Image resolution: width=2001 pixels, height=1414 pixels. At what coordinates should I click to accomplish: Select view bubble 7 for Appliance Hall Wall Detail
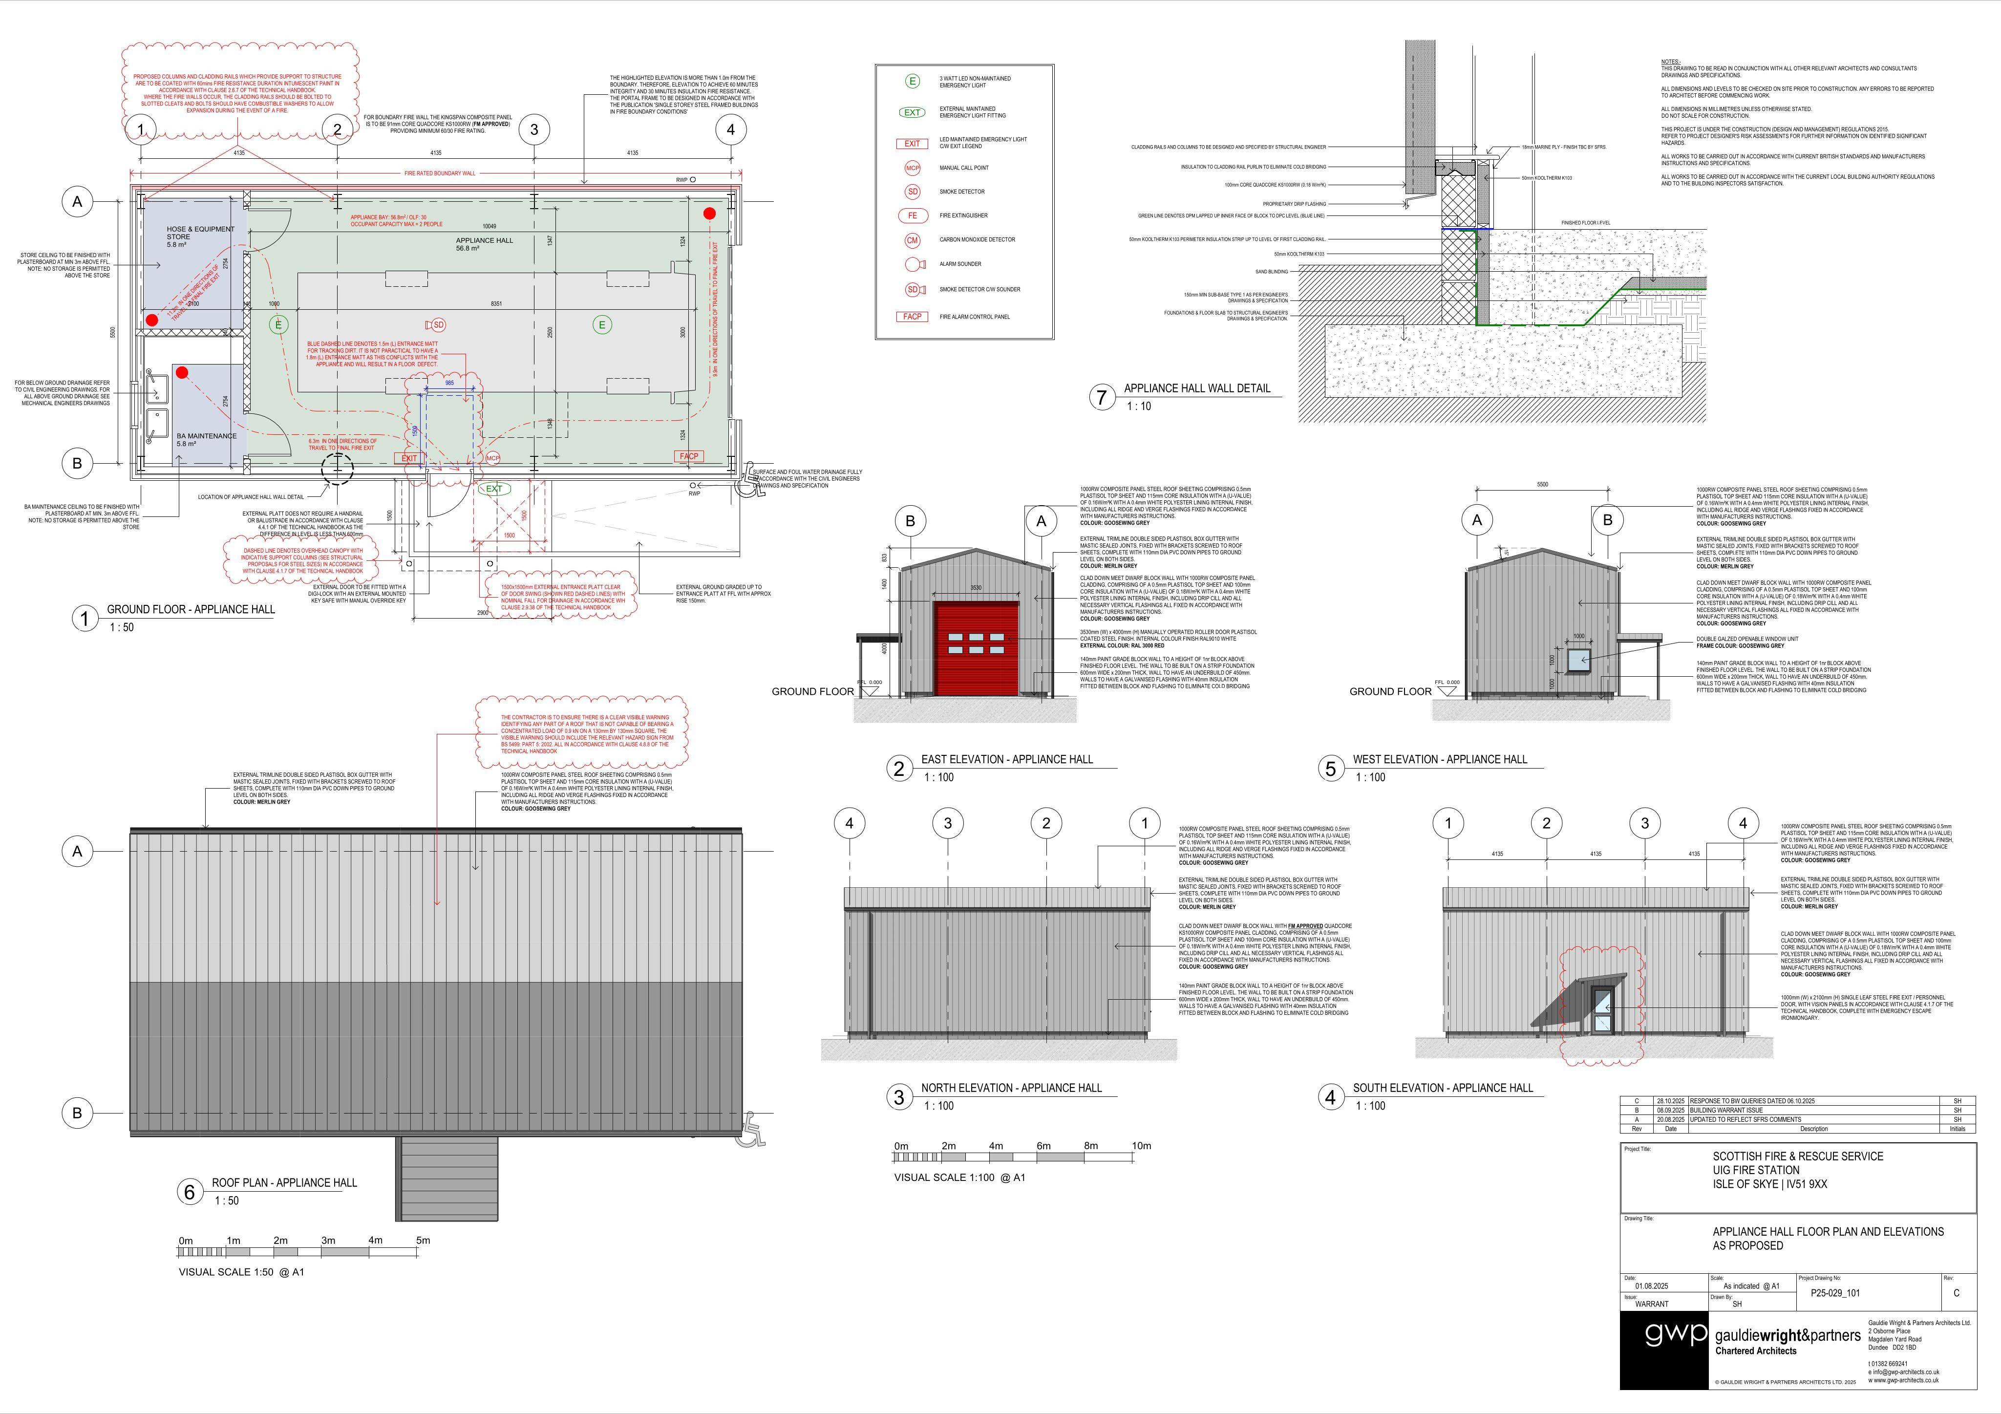1102,398
